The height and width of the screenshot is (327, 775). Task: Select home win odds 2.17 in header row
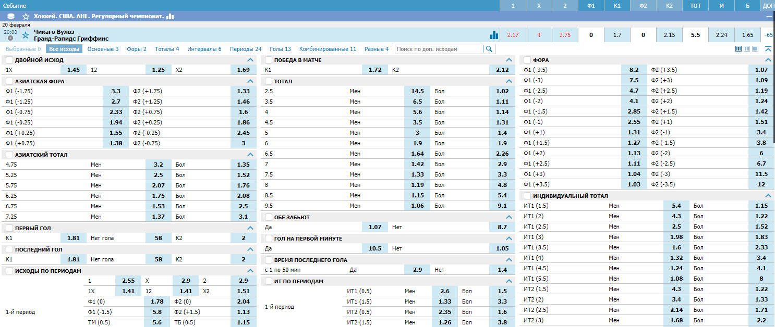513,35
